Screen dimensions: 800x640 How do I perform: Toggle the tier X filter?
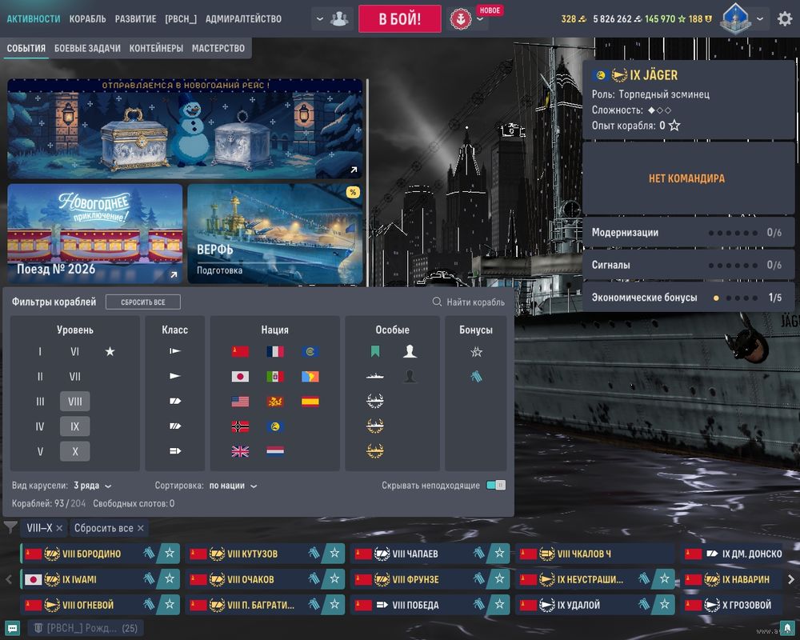[74, 451]
